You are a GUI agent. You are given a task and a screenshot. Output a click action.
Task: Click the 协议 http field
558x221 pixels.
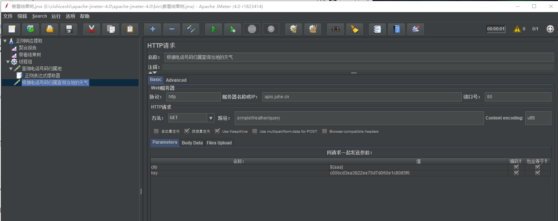pyautogui.click(x=193, y=97)
